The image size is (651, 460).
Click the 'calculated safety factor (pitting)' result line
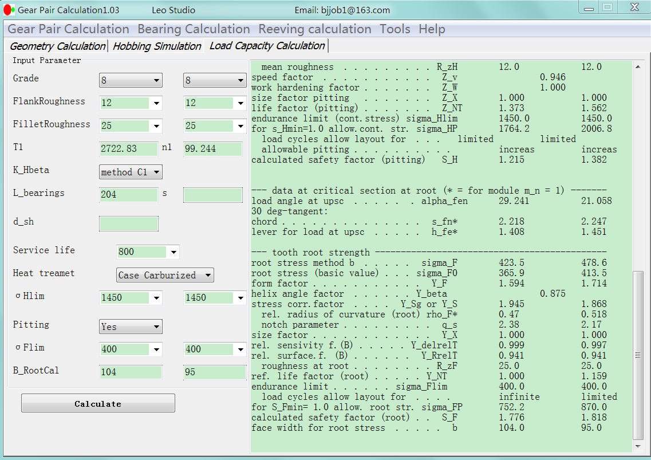(x=429, y=160)
